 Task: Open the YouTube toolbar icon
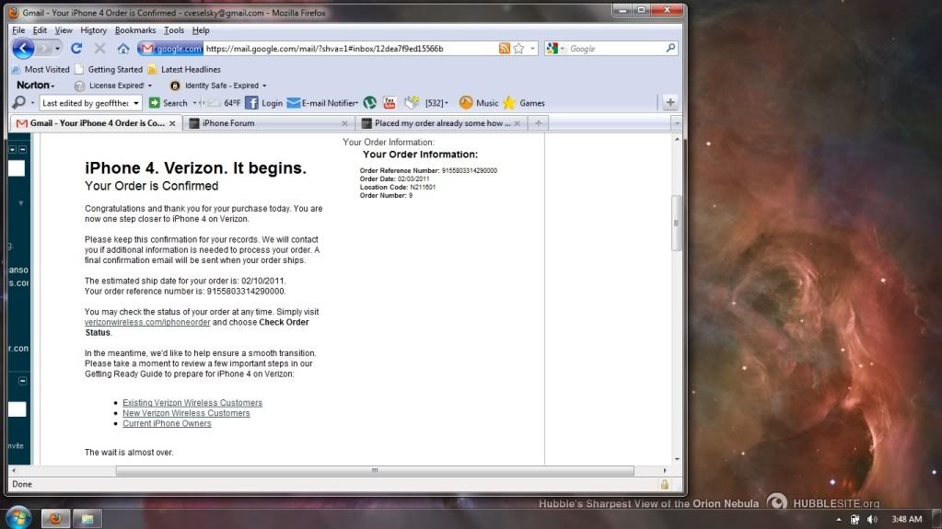click(390, 103)
